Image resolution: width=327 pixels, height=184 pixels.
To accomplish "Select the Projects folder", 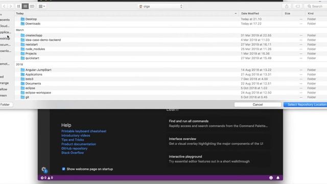I will (171, 54).
